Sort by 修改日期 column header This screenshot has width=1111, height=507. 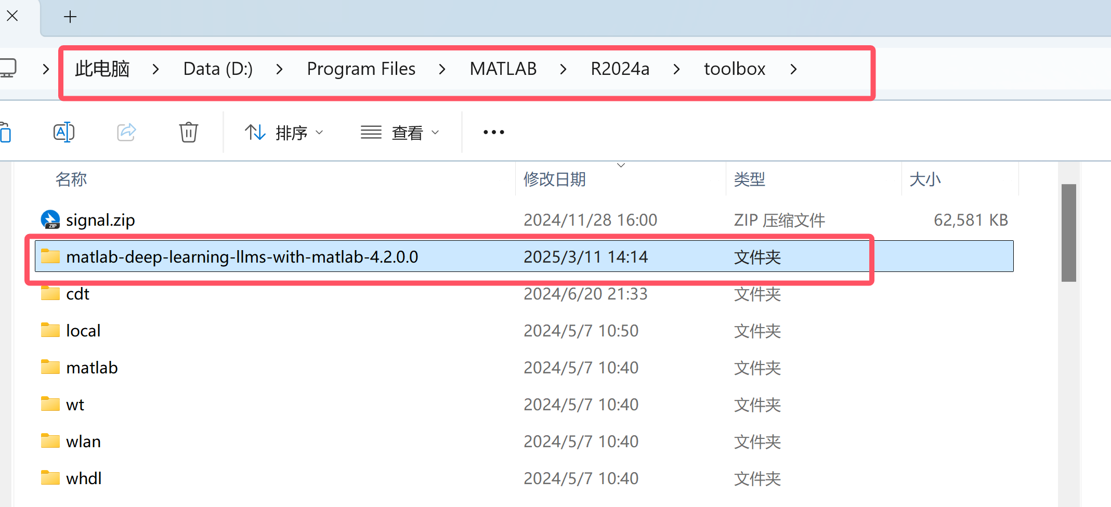click(554, 179)
